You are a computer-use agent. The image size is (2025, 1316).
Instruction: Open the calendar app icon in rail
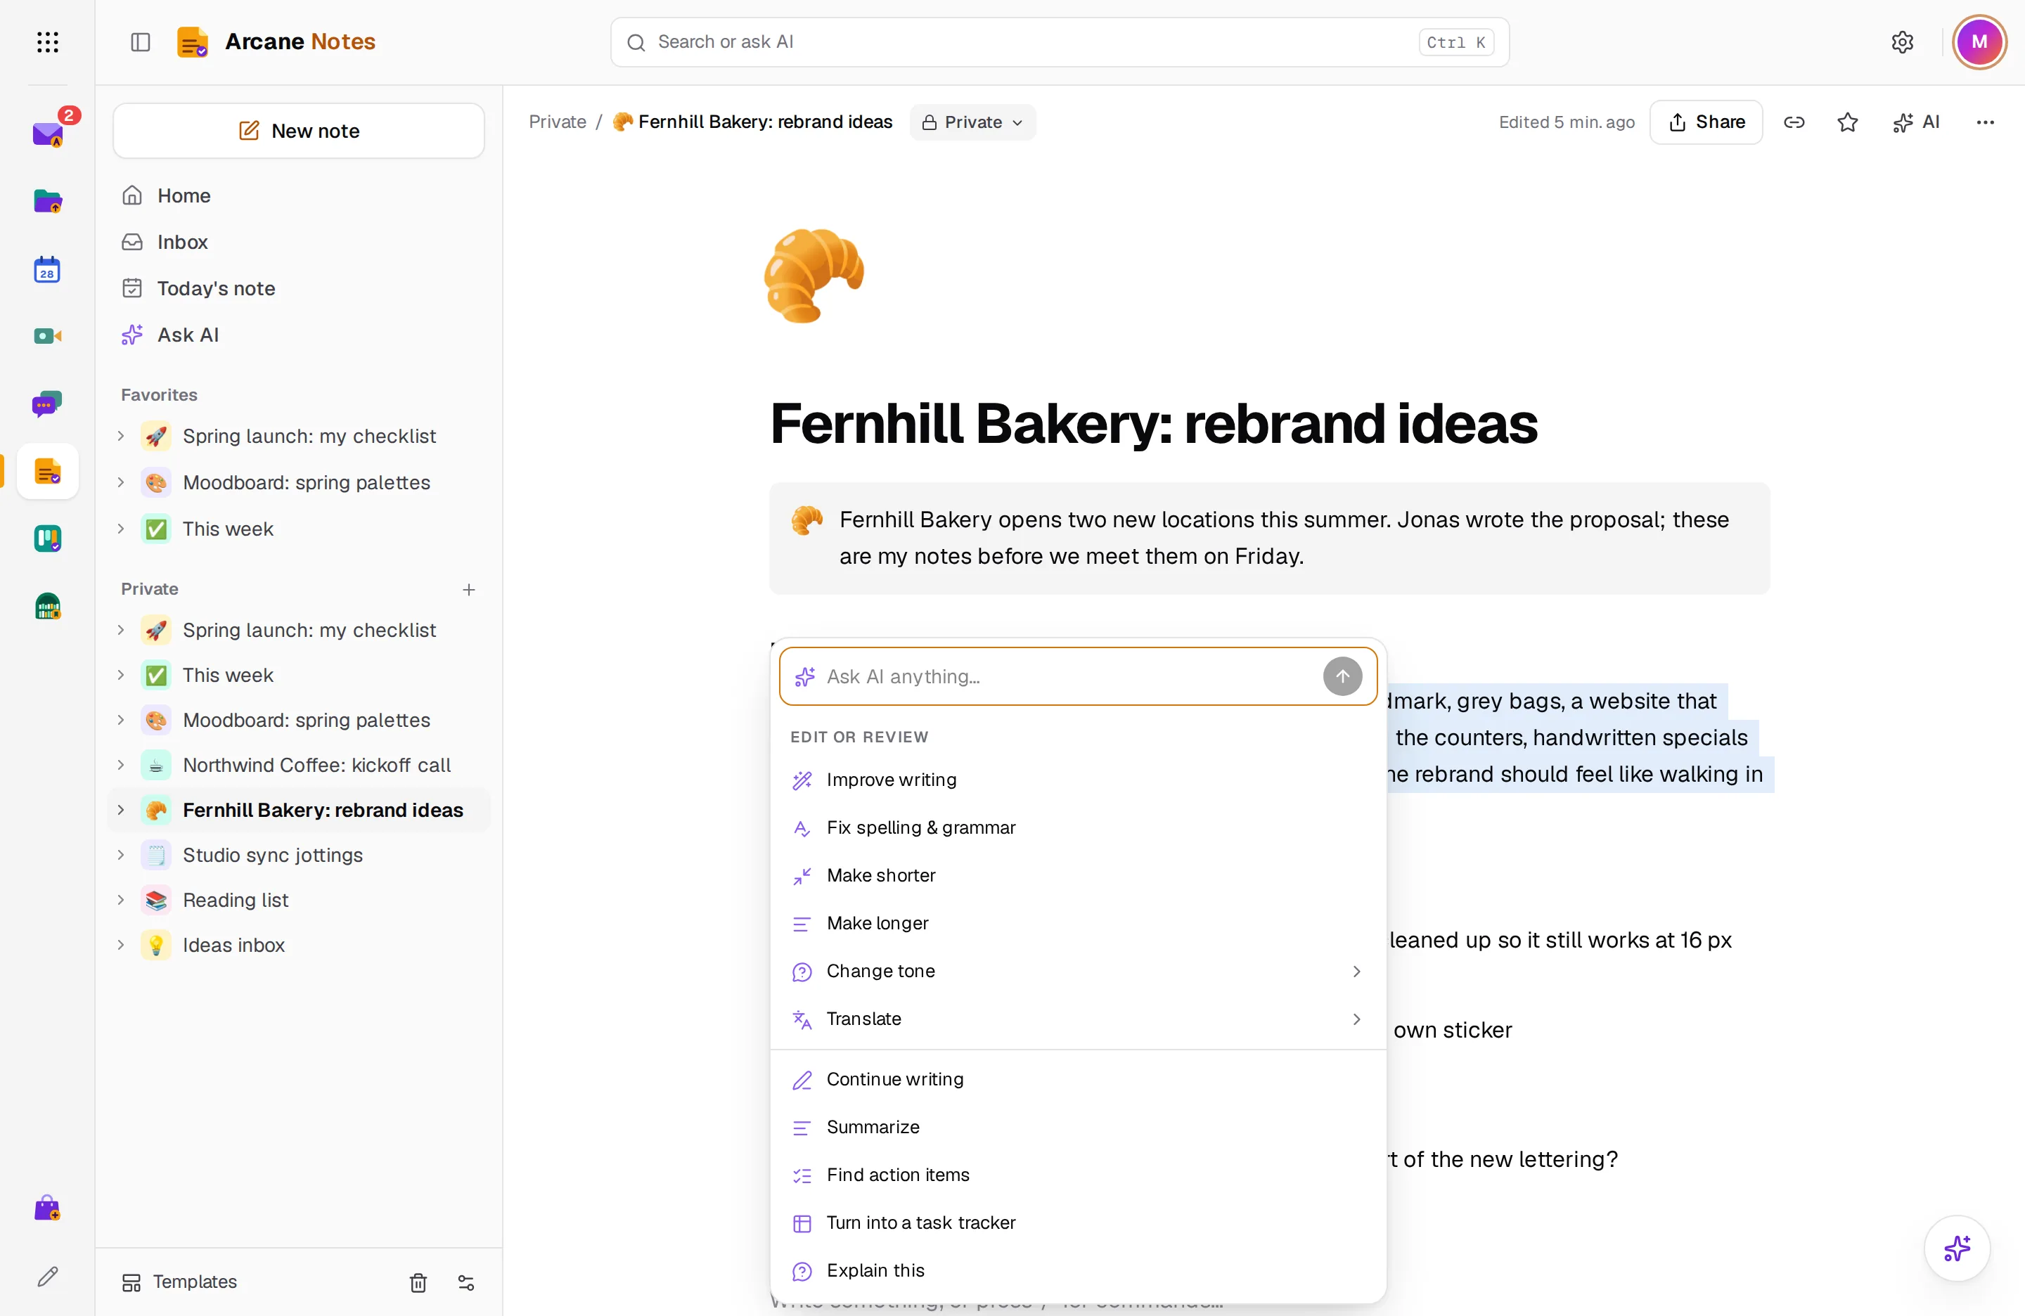coord(48,269)
